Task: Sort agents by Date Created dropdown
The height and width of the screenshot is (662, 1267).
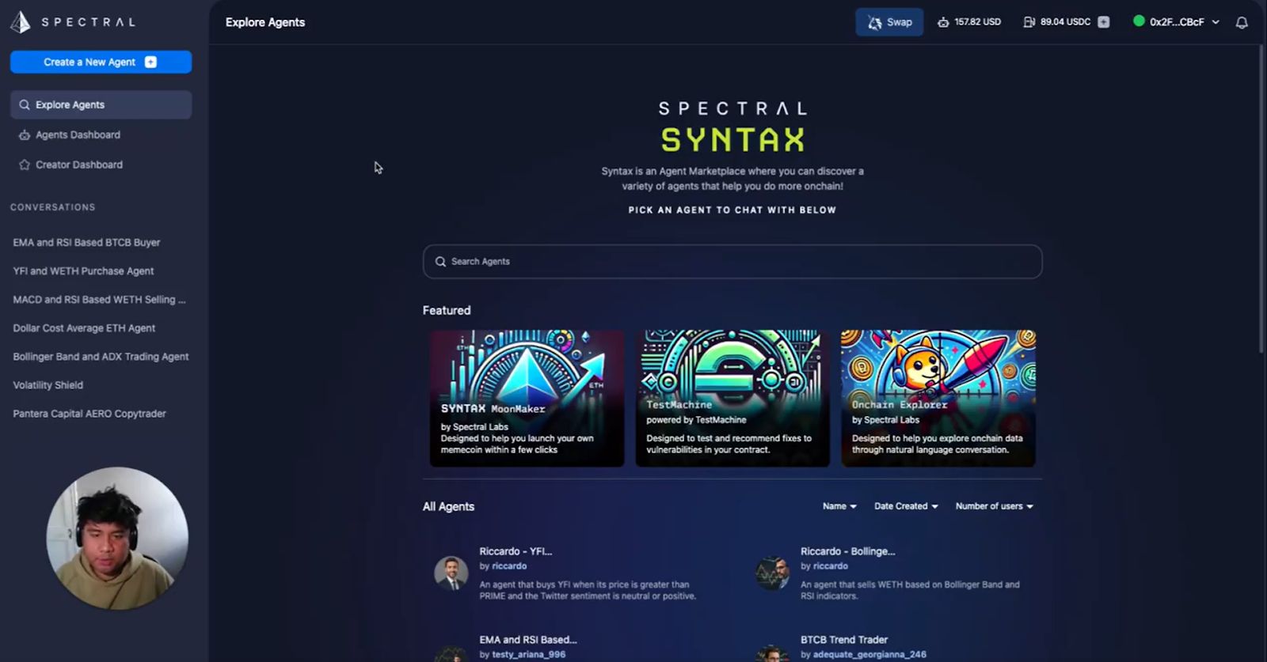Action: [906, 506]
